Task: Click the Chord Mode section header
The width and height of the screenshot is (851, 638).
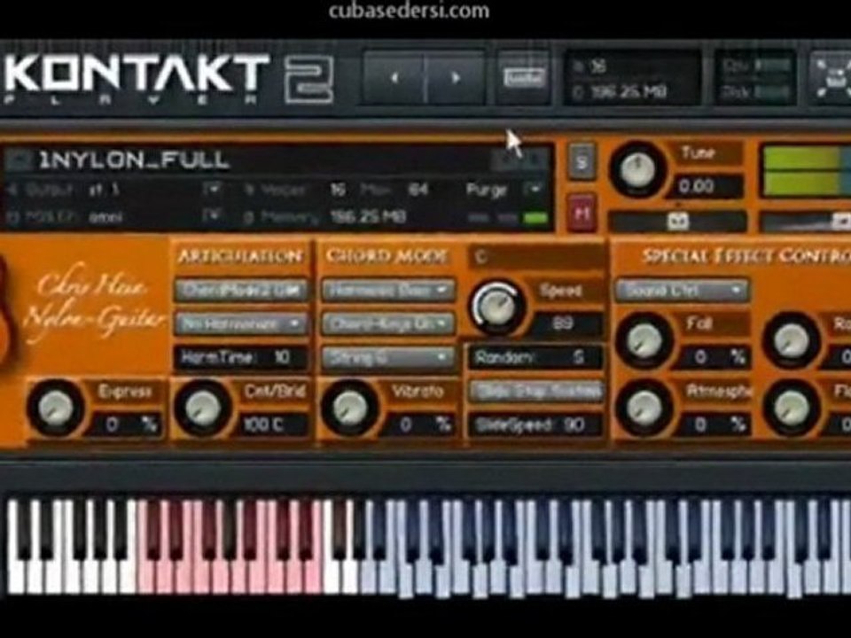Action: coord(386,255)
